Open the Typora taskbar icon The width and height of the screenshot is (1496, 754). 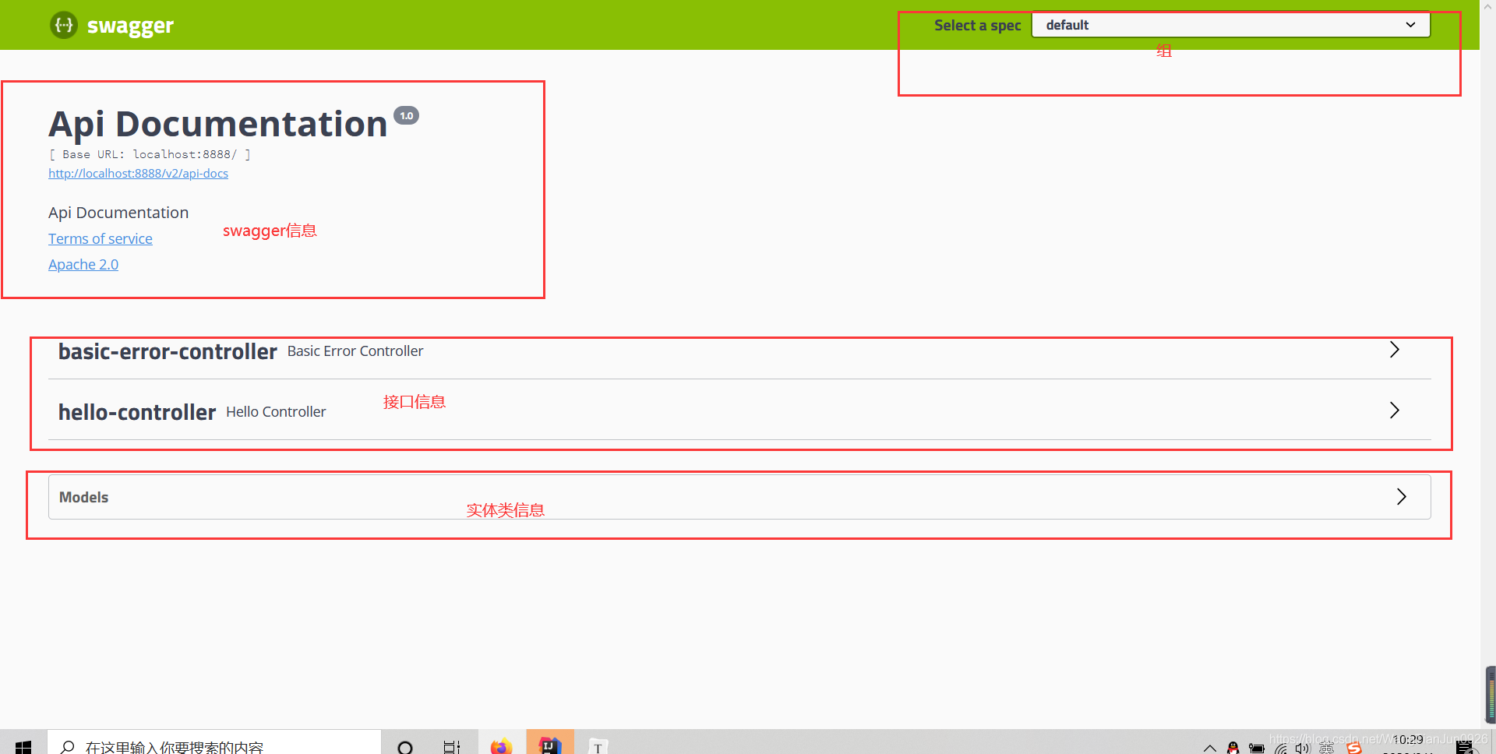click(x=598, y=746)
